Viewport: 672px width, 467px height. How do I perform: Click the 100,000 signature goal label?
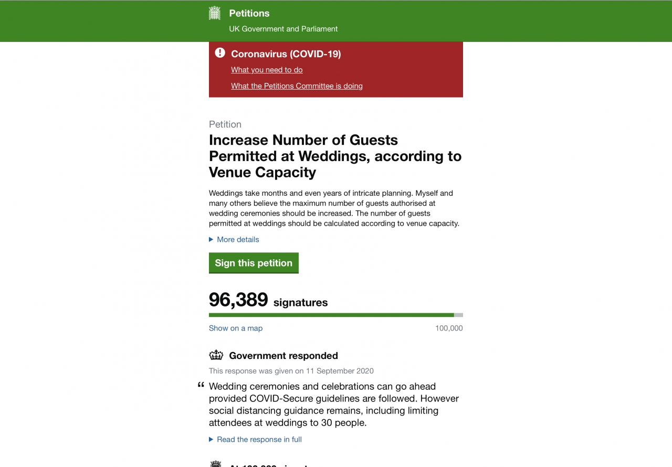pos(449,328)
